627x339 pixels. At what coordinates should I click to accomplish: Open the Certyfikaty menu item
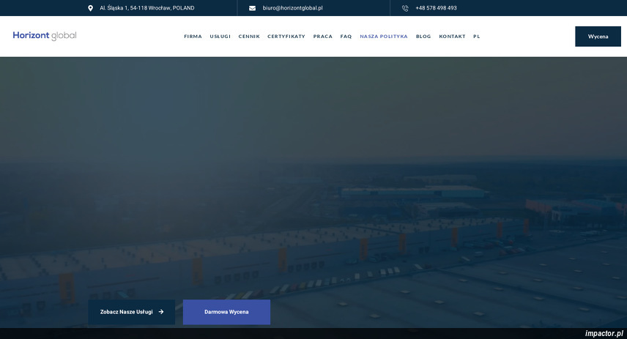[x=286, y=36]
